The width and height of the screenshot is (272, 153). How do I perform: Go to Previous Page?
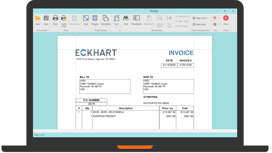tap(182, 16)
